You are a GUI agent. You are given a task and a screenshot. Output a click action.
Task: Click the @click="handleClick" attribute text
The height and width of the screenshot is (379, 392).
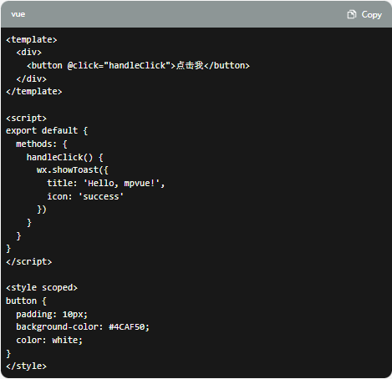(119, 66)
